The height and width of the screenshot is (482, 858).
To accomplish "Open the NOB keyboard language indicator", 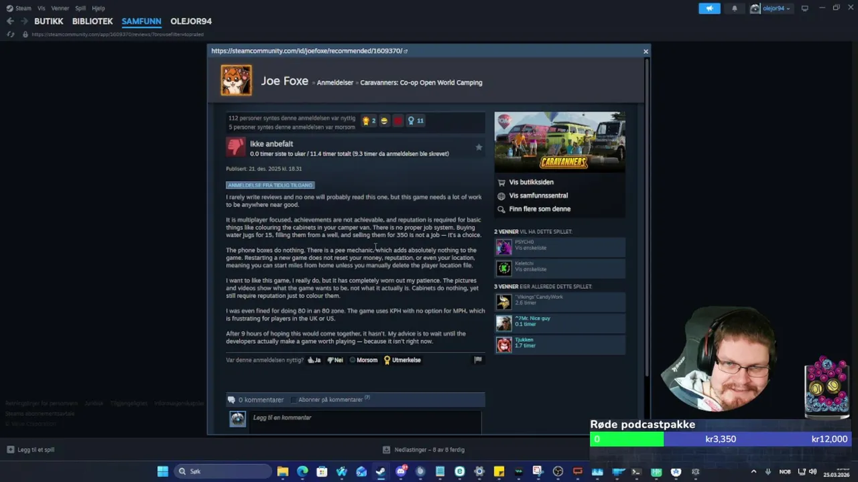I will click(785, 471).
